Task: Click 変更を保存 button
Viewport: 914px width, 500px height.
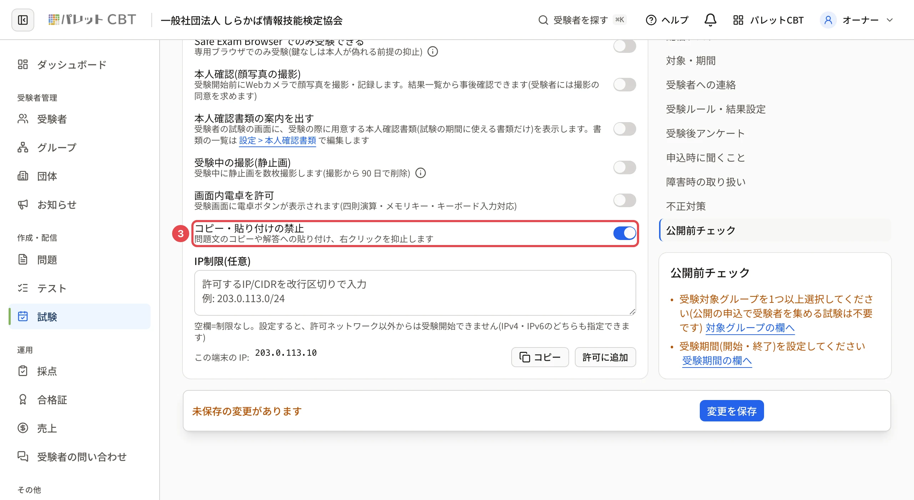Action: tap(732, 411)
